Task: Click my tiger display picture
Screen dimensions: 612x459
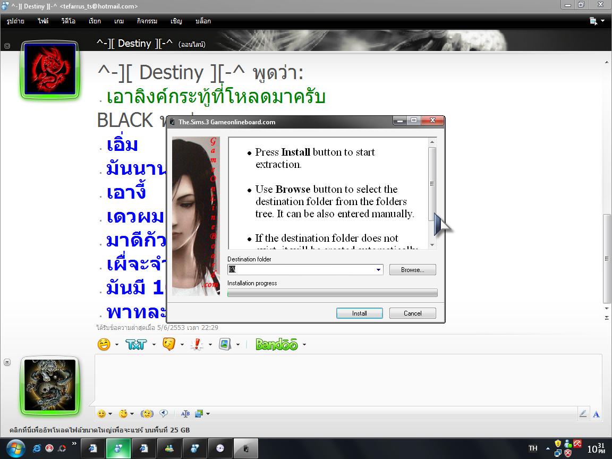Action: click(x=50, y=385)
